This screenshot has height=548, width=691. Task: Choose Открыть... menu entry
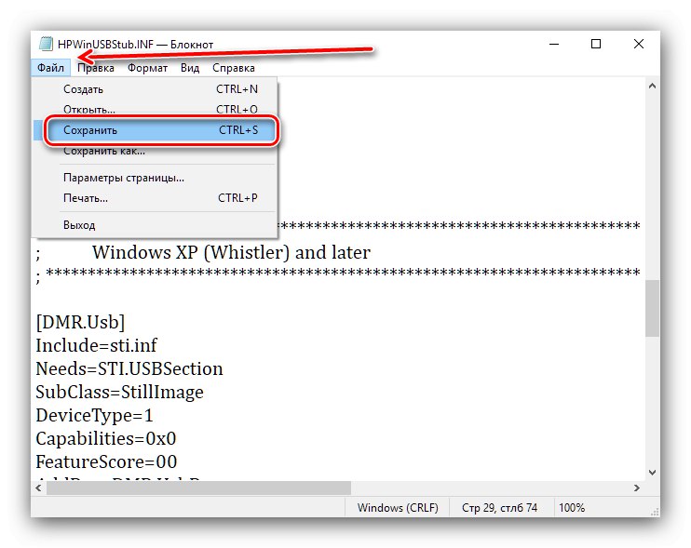[156, 109]
